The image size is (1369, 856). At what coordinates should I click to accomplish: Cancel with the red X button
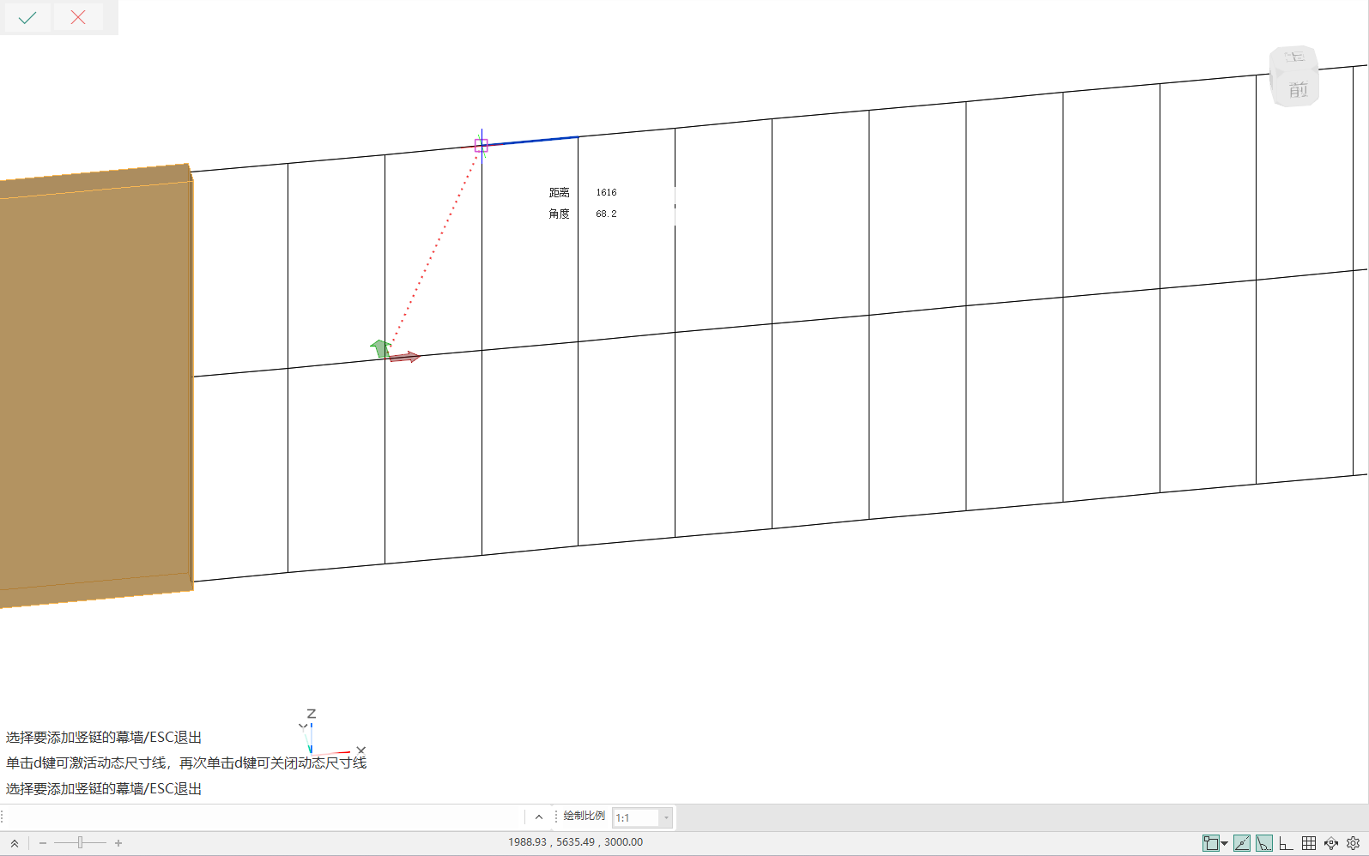(78, 17)
